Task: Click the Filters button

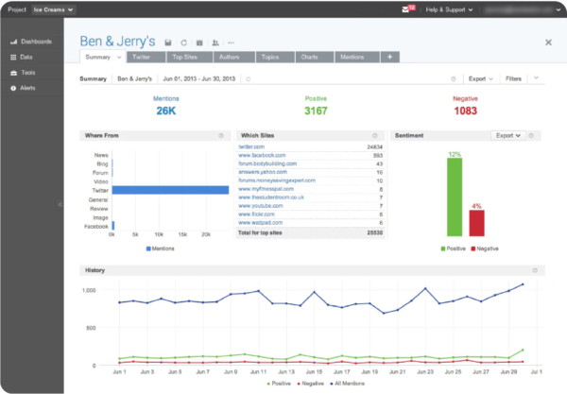Action: (x=513, y=78)
